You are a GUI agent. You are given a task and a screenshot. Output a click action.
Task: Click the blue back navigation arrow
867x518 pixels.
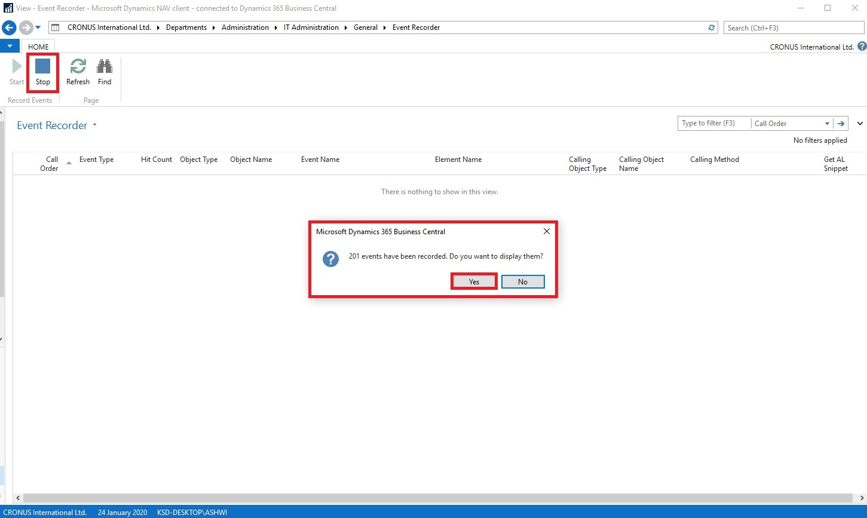pos(9,27)
